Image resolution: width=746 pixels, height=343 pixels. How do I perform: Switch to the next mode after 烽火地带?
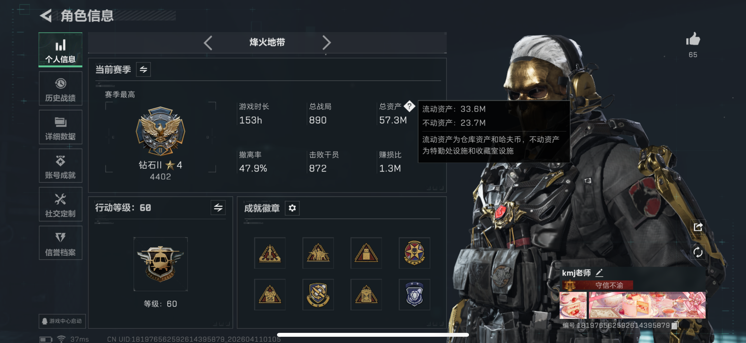pos(326,43)
